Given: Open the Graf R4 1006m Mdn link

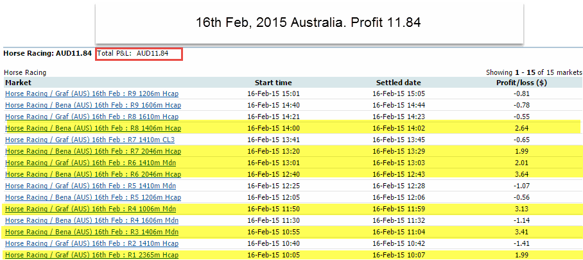Looking at the screenshot, I should point(91,209).
